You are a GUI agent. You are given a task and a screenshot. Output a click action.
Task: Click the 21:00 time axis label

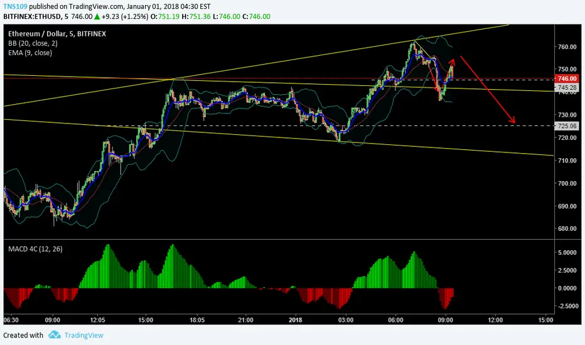click(245, 320)
